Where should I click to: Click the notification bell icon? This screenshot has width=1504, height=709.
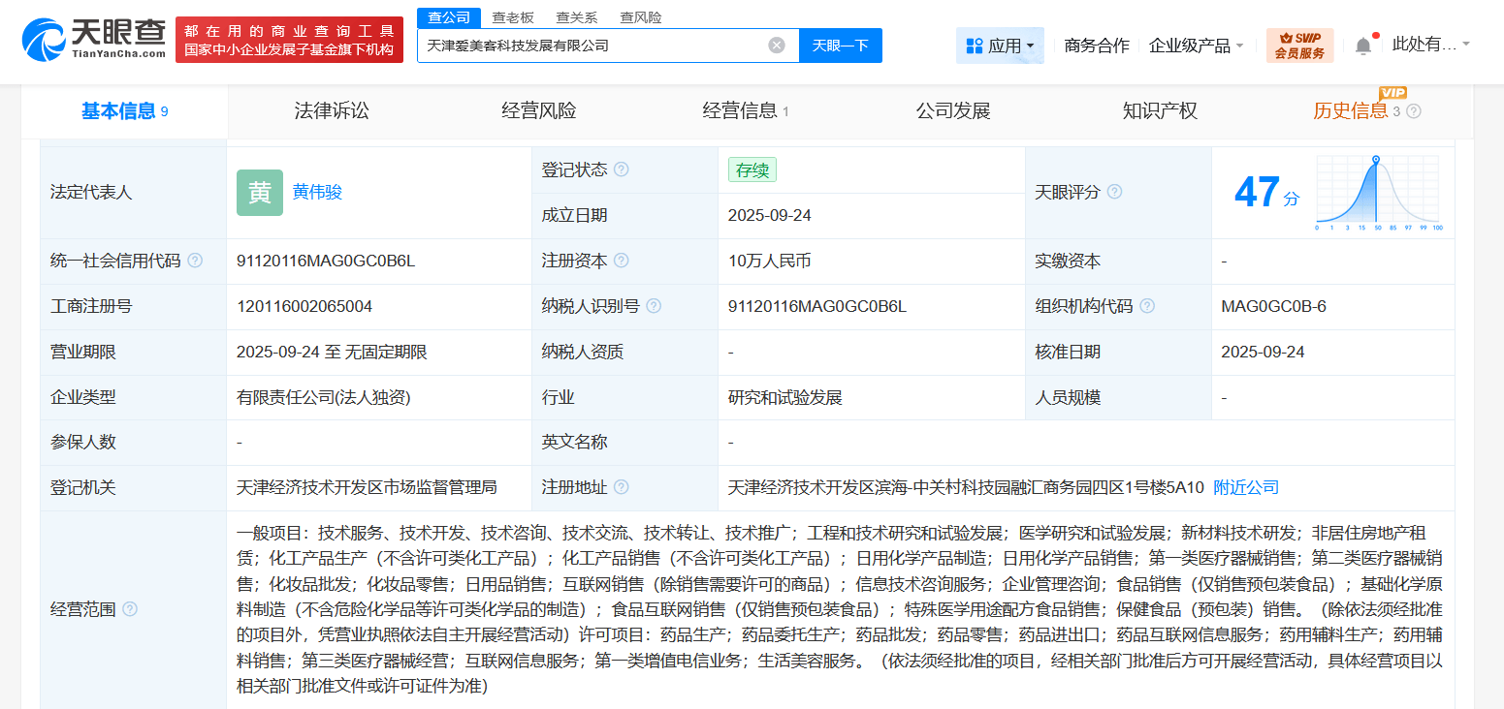(1362, 43)
